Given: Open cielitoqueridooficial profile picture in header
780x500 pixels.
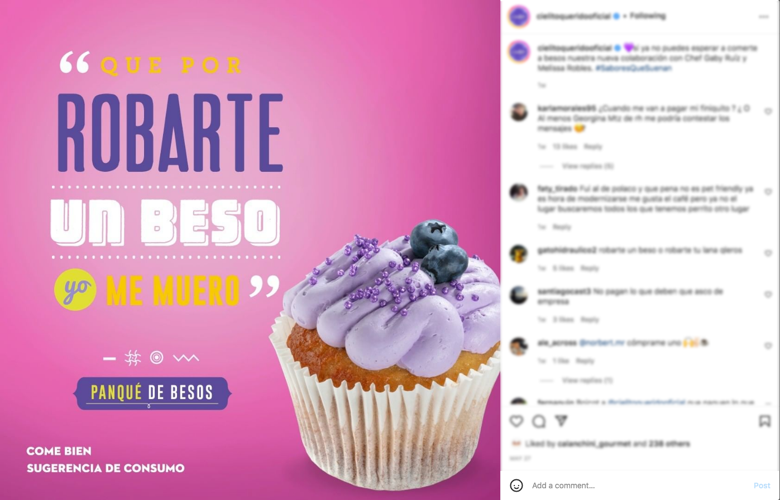Looking at the screenshot, I should pyautogui.click(x=519, y=16).
